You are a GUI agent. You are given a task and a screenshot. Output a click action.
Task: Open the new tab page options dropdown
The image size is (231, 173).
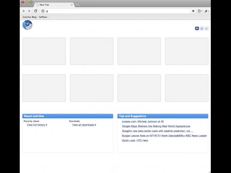[206, 28]
